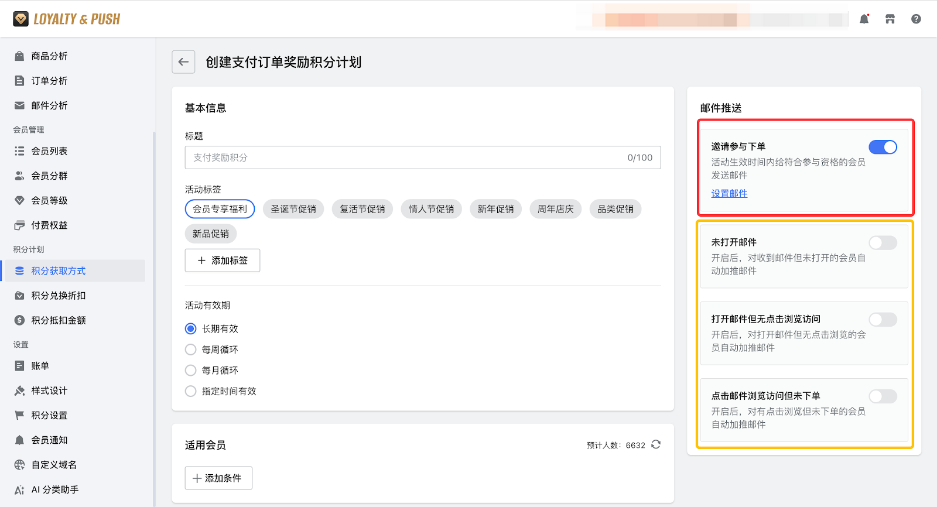The height and width of the screenshot is (507, 937).
Task: Refresh the estimated member count
Action: click(x=656, y=444)
